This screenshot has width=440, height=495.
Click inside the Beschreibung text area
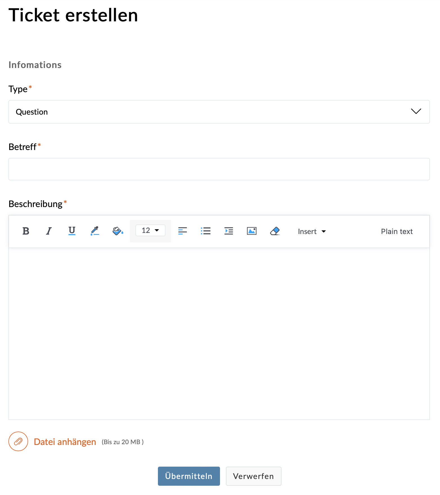(219, 333)
